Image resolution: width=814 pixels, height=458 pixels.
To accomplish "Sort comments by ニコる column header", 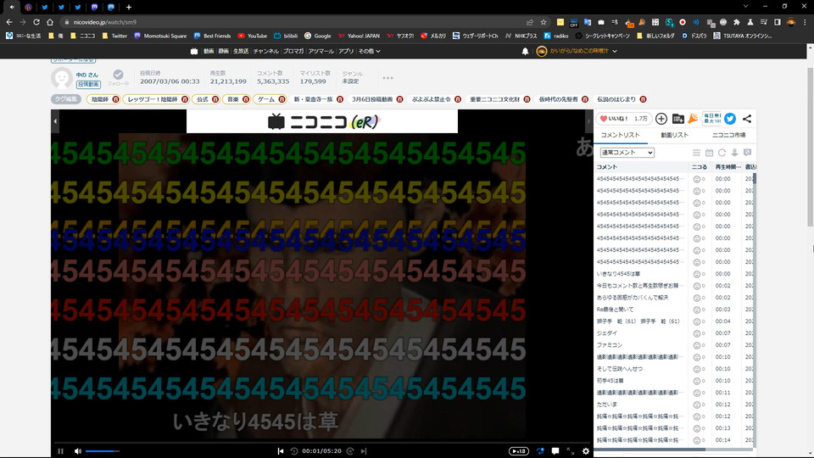I will coord(700,167).
